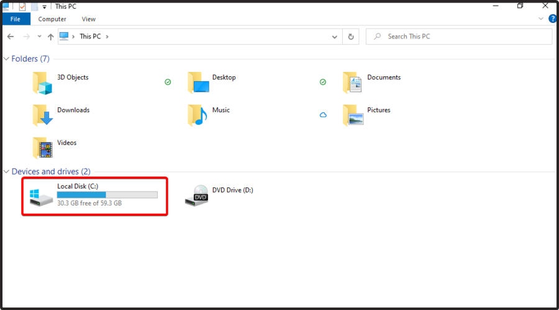Click the Forward navigation arrow
Image resolution: width=559 pixels, height=310 pixels.
pos(27,37)
